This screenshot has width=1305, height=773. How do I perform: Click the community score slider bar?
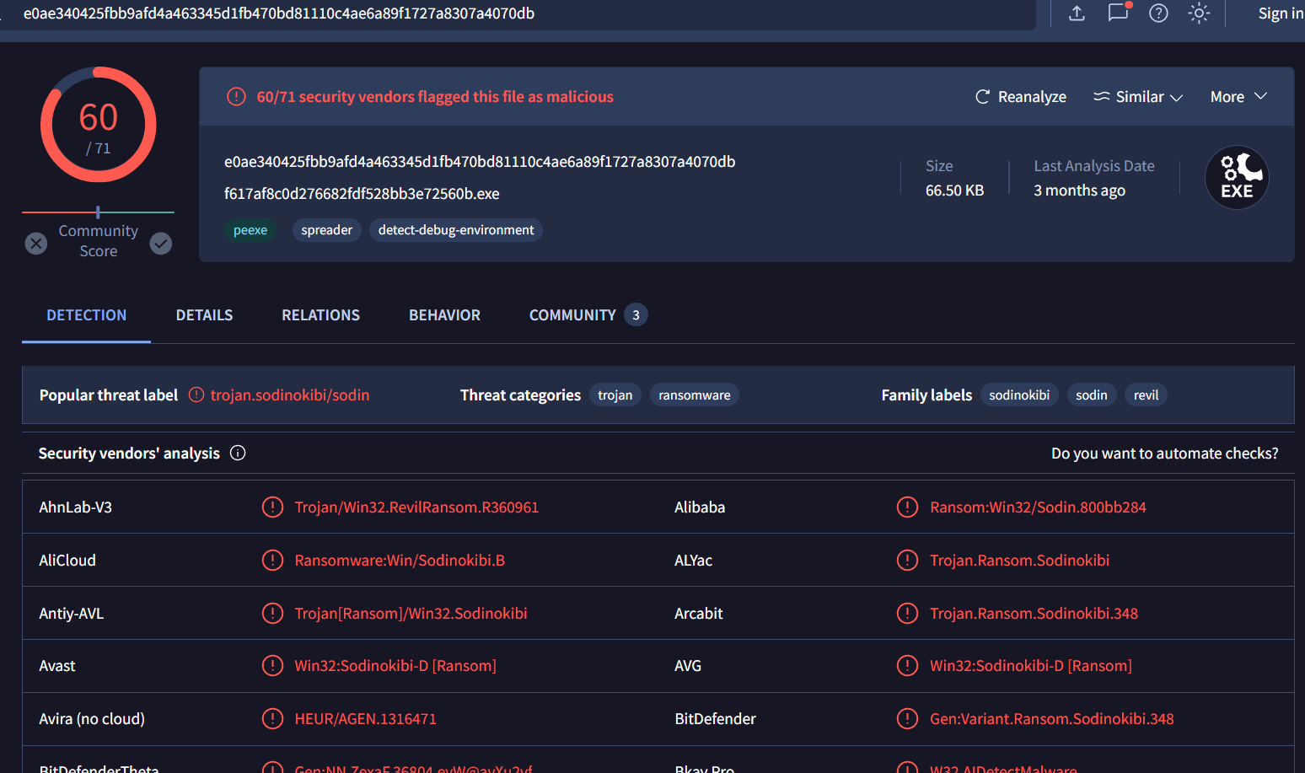click(98, 212)
